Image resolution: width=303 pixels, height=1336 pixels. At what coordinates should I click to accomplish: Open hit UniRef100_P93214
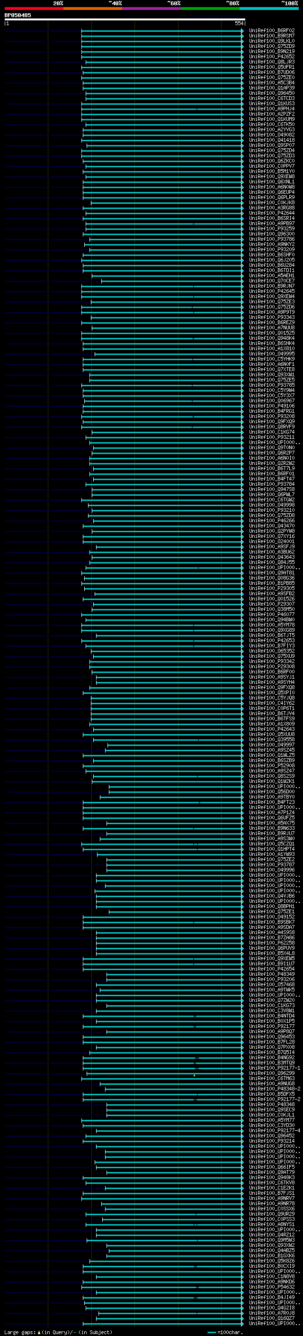click(271, 1141)
